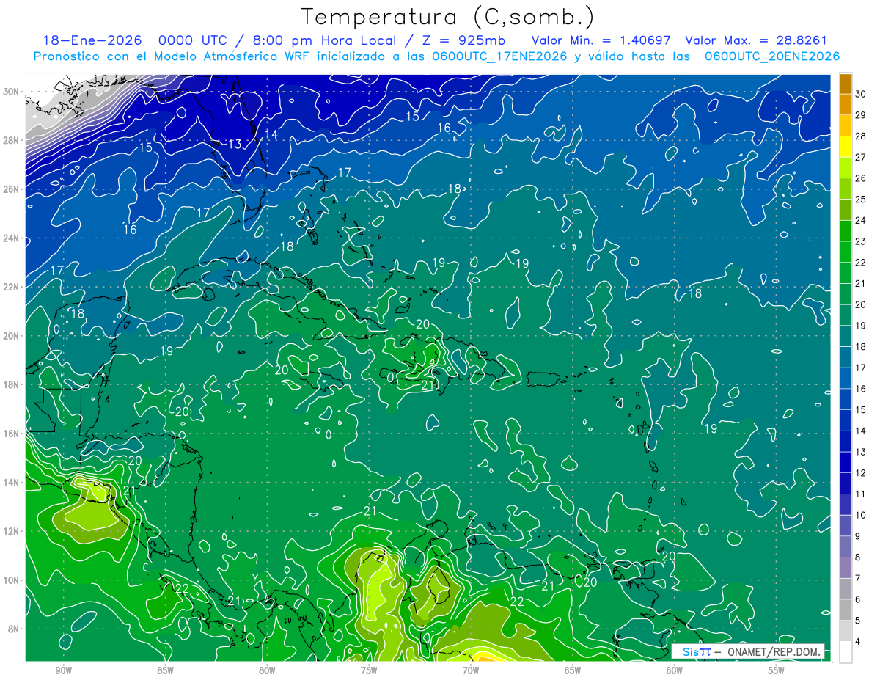The height and width of the screenshot is (680, 880).
Task: Click the color bar label "28"
Action: coord(861,136)
